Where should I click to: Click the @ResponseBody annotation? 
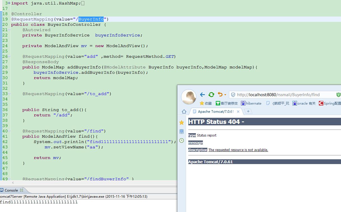tap(41, 62)
